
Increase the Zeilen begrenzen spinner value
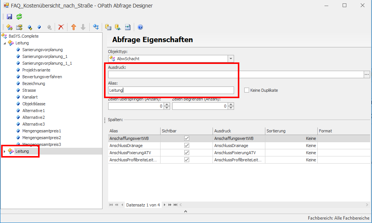point(231,105)
